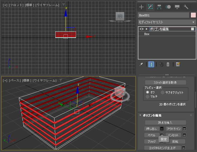The height and width of the screenshot is (152, 197).
Task: Open [標準] menu in パース viewport
Action: pyautogui.click(x=27, y=80)
